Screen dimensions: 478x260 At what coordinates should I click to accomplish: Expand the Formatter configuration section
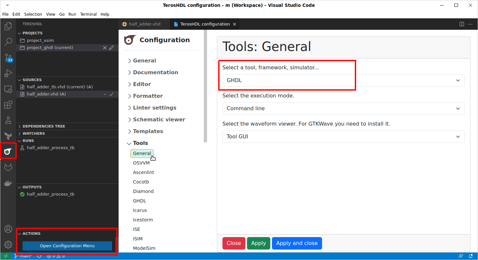point(145,96)
